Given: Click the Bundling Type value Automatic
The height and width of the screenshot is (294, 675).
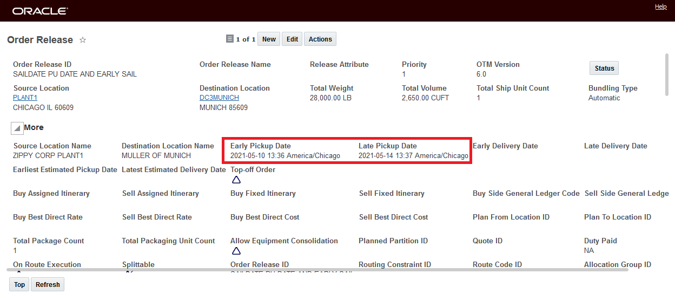Looking at the screenshot, I should (604, 98).
